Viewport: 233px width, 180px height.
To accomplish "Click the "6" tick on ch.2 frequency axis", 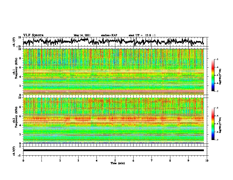I will click(x=20, y=116).
